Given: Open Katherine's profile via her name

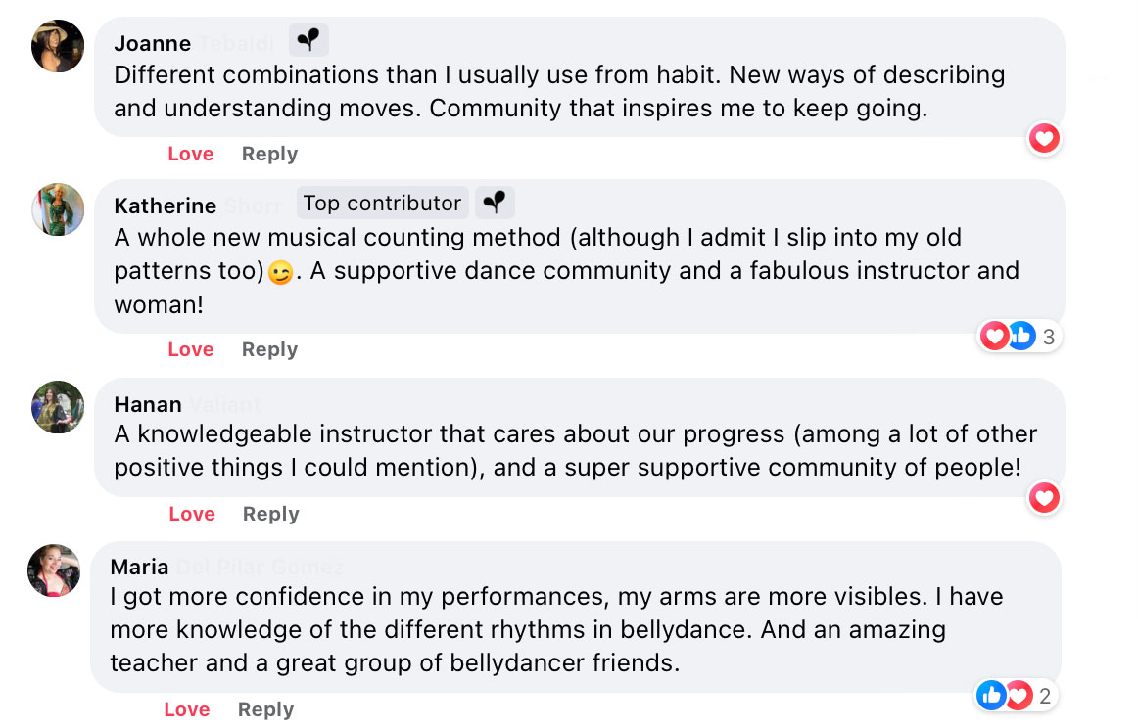Looking at the screenshot, I should [x=166, y=205].
